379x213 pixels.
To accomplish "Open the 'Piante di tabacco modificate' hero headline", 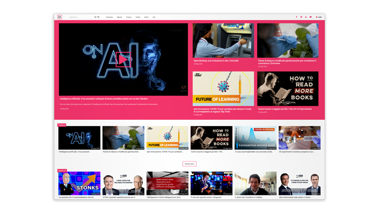I will point(287,62).
